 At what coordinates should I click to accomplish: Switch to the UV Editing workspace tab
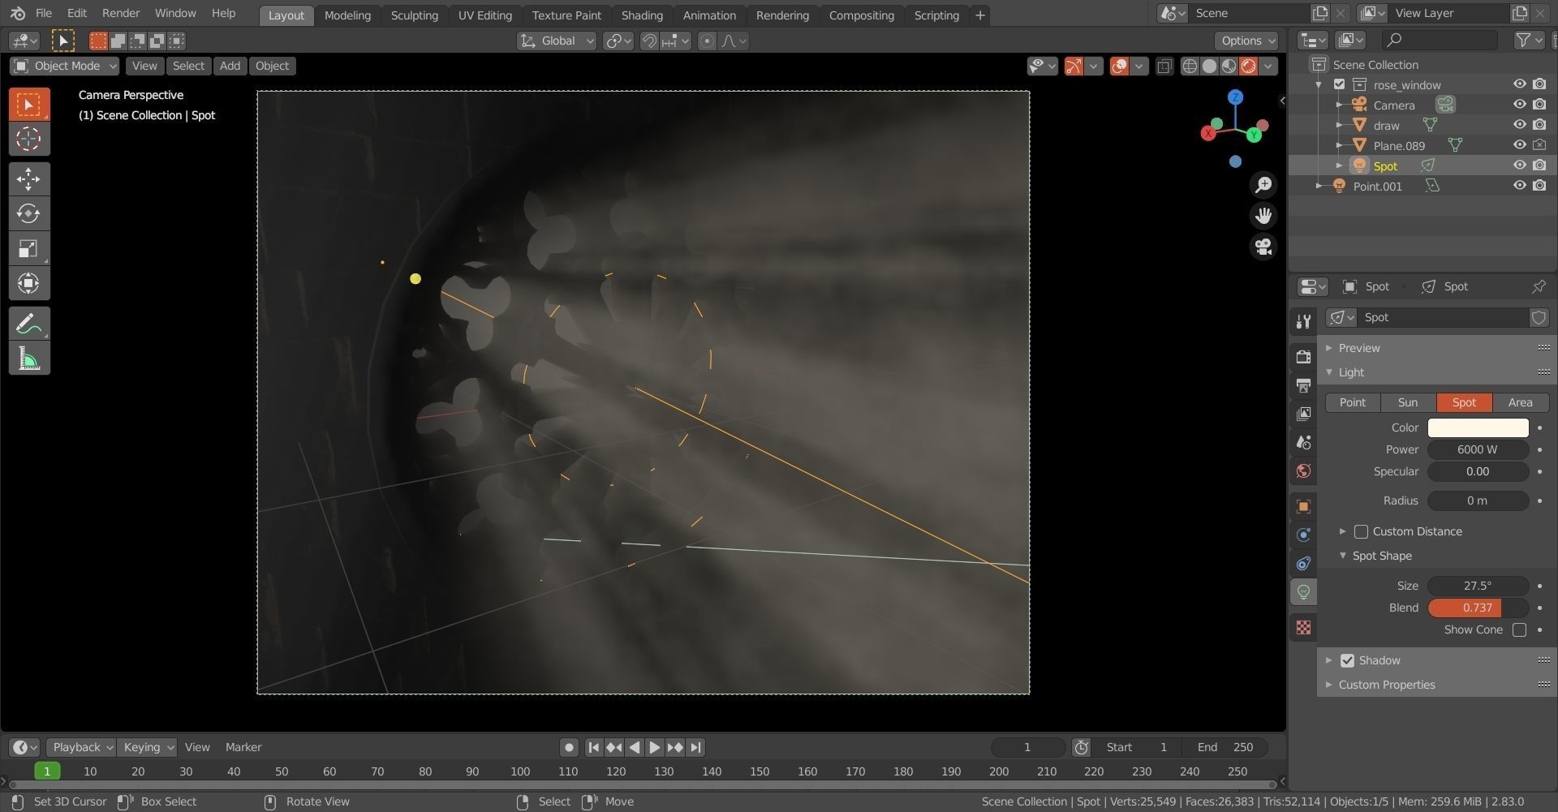click(484, 15)
